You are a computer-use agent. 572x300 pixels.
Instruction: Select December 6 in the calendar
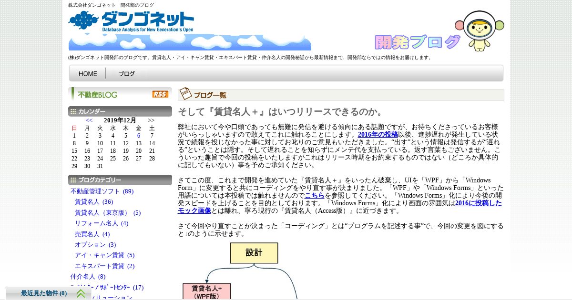point(139,136)
